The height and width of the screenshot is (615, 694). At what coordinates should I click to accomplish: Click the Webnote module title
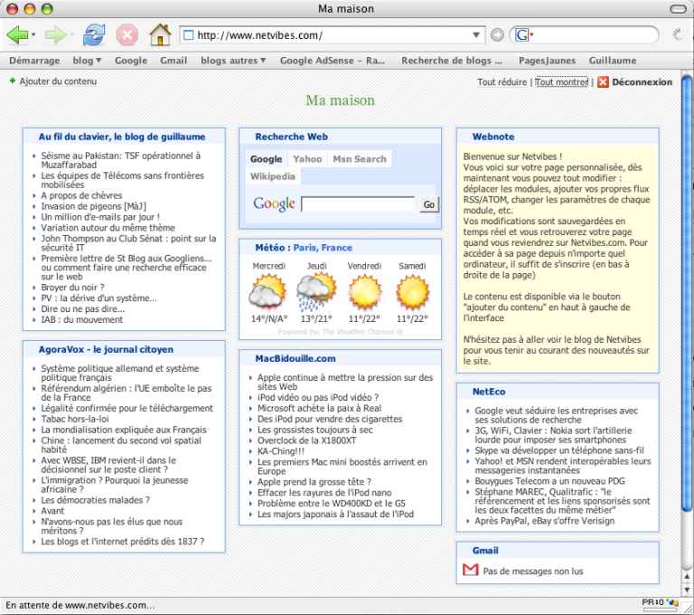click(x=493, y=137)
